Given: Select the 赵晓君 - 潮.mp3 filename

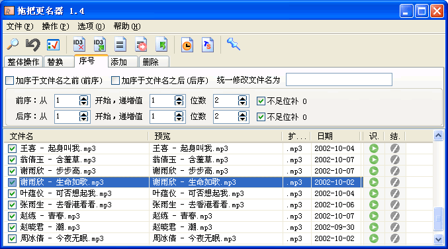Looking at the screenshot, I should [x=50, y=227].
